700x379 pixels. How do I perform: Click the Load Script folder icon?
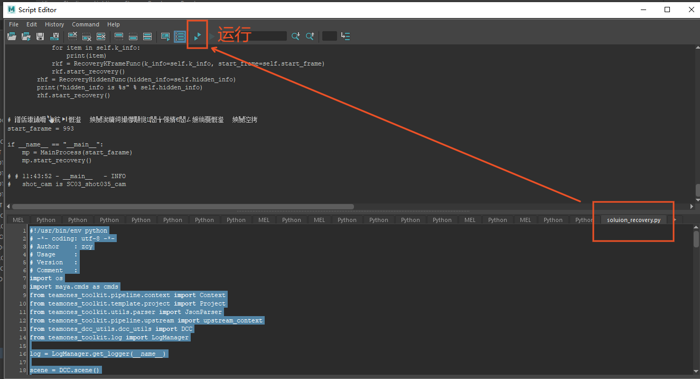12,36
